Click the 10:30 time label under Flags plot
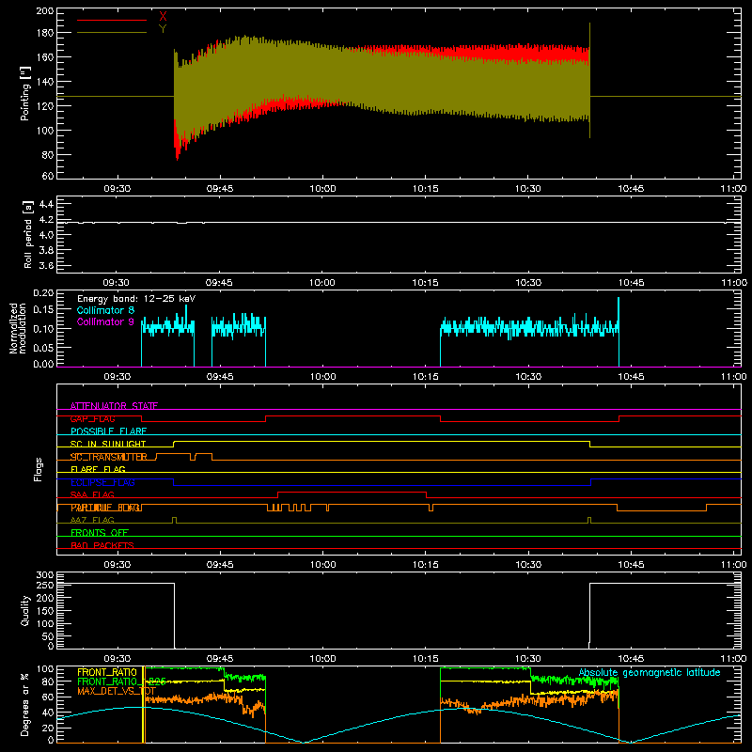This screenshot has height=752, width=752. point(528,565)
